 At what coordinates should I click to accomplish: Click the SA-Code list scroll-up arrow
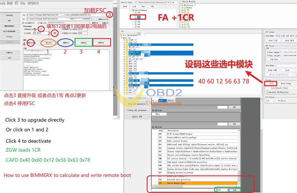pos(239,130)
